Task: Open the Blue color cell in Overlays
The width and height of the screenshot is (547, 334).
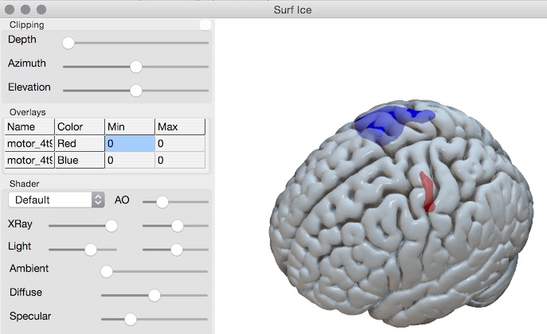Action: point(79,160)
